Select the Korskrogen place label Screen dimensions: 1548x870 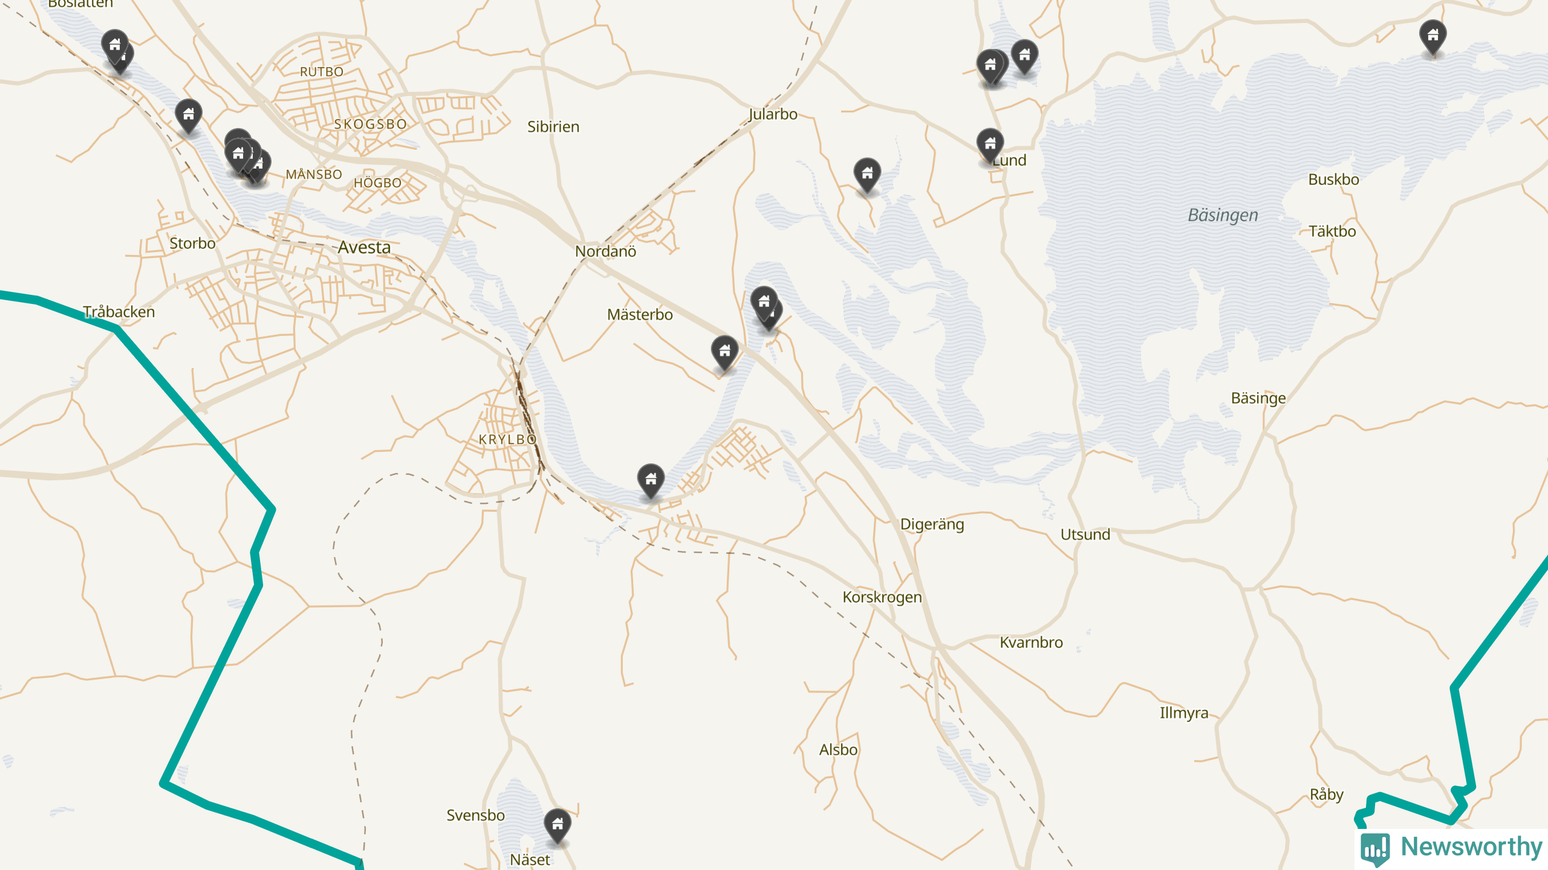tap(882, 597)
